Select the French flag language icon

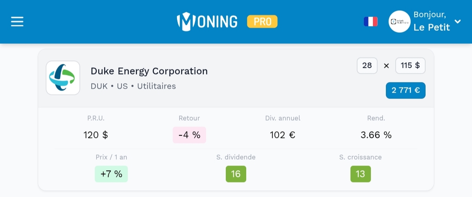(x=371, y=21)
